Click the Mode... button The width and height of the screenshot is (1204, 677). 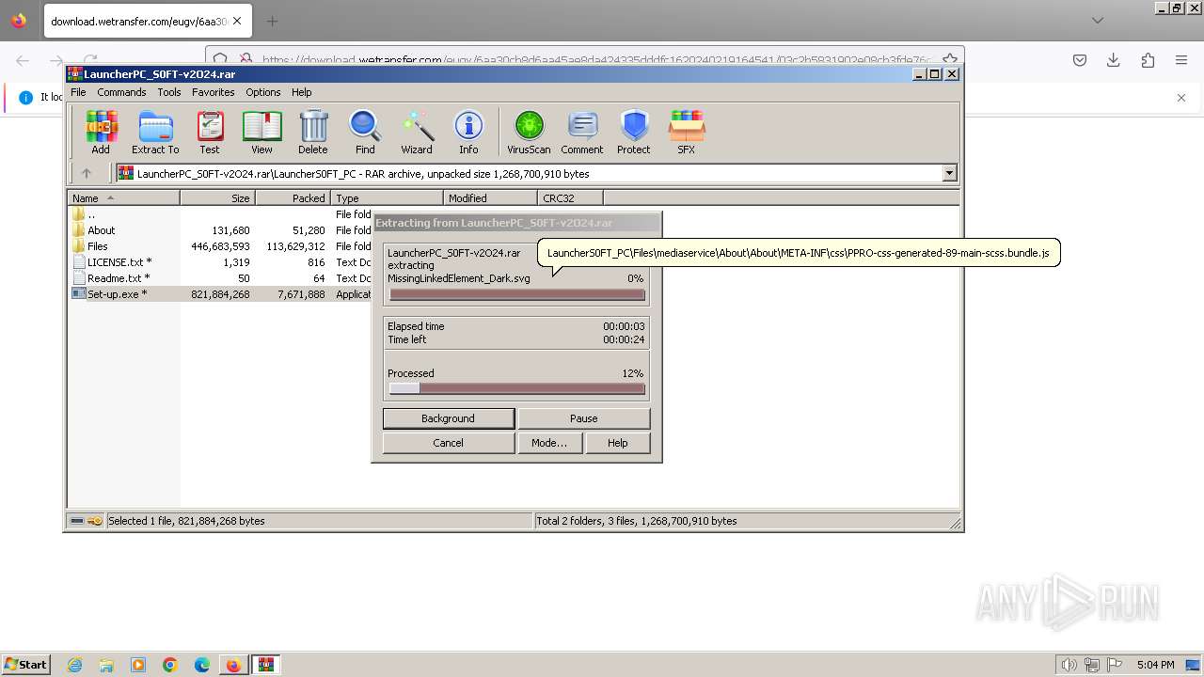549,443
